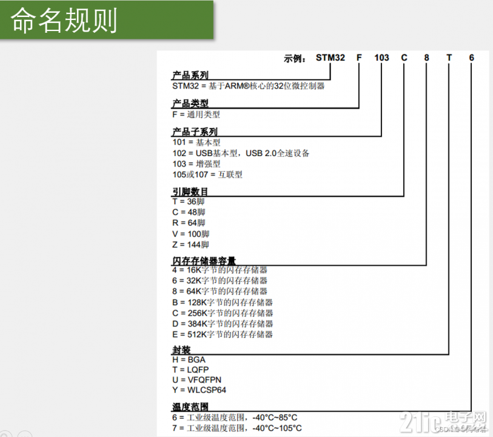This screenshot has height=437, width=493.
Task: Select the 'H = BGA' line
Action: click(x=189, y=359)
